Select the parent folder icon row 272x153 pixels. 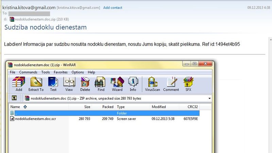pyautogui.click(x=12, y=113)
